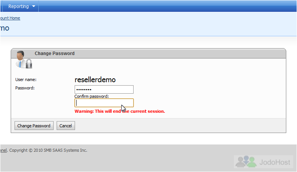297x172 pixels.
Task: Click the red session warning text
Action: click(120, 111)
